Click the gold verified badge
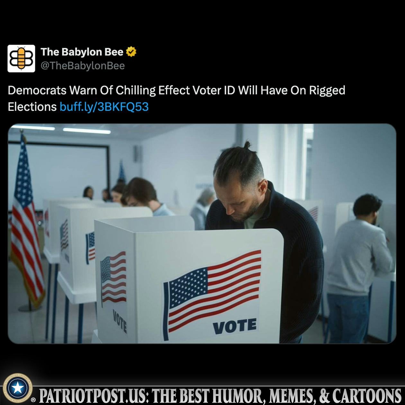This screenshot has width=405, height=405. click(131, 52)
